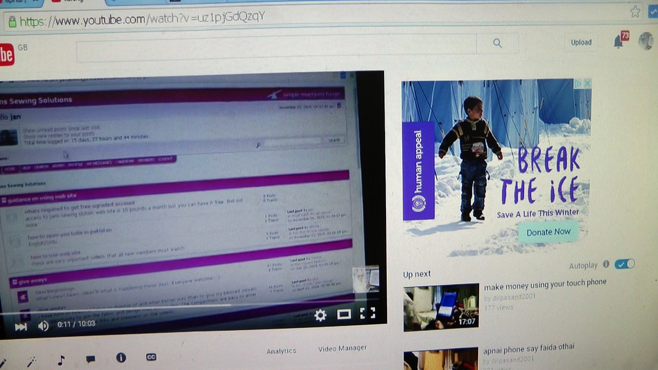This screenshot has height=370, width=658.
Task: Skip to the next video
Action: 21,327
